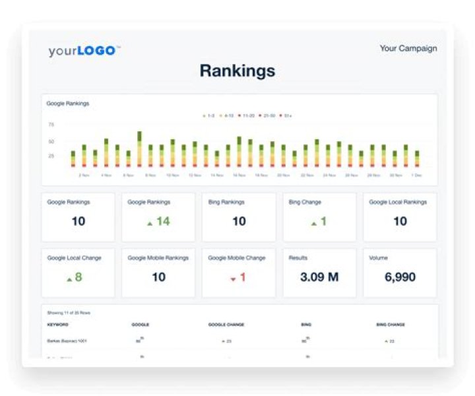Click the green up arrow beside 14
Image resolution: width=475 pixels, height=396 pixels.
[150, 223]
